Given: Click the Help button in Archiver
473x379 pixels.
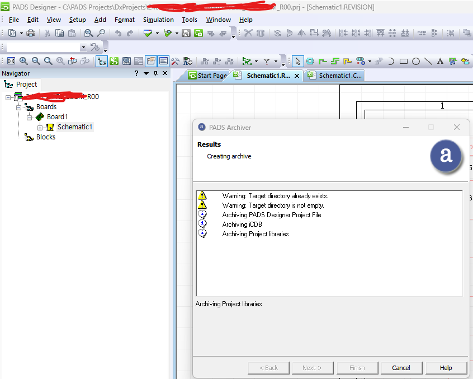Looking at the screenshot, I should 446,368.
